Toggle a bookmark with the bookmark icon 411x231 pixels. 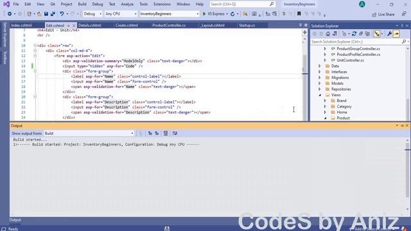[299, 13]
